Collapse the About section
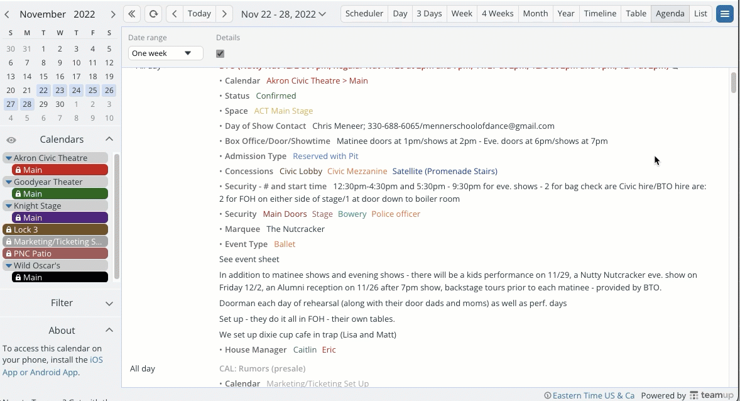The height and width of the screenshot is (401, 740). click(x=109, y=330)
